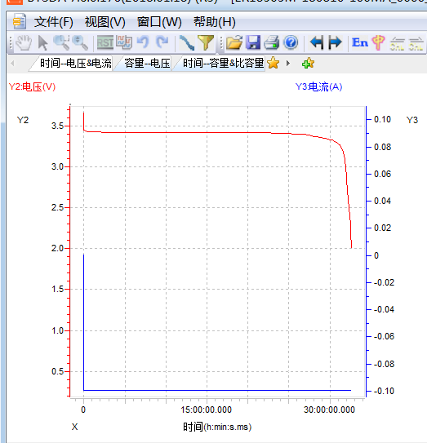
Task: Add a new chart tab with the green plus star
Action: click(x=308, y=63)
